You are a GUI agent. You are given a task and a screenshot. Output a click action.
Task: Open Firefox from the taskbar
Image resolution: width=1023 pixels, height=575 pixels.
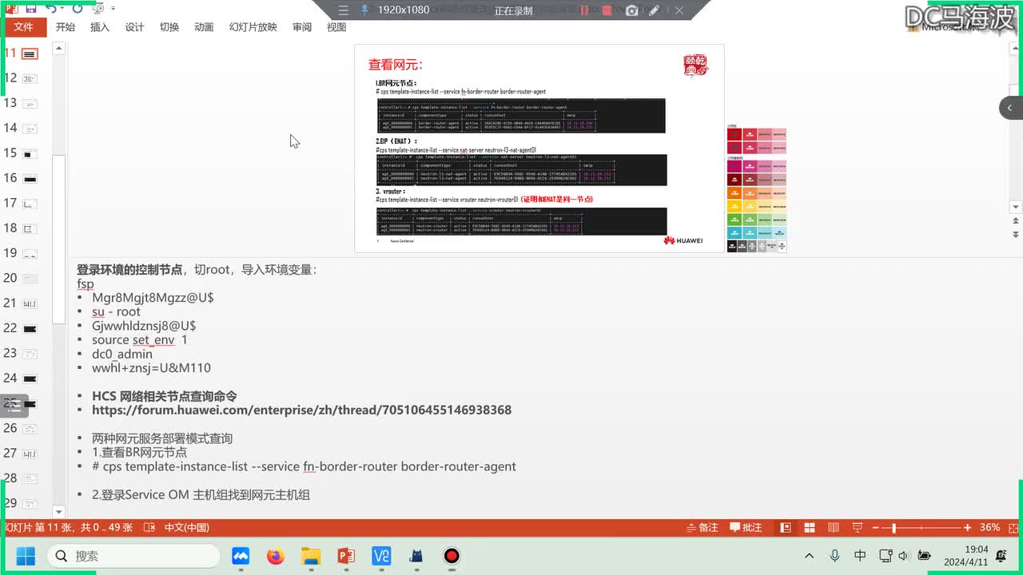pyautogui.click(x=276, y=556)
